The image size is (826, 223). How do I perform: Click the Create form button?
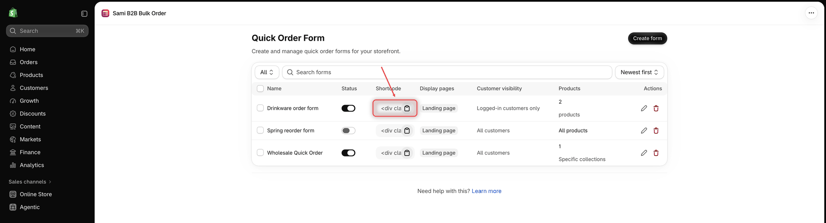click(647, 38)
